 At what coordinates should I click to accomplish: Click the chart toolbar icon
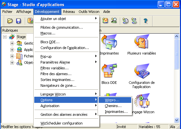click(105, 21)
